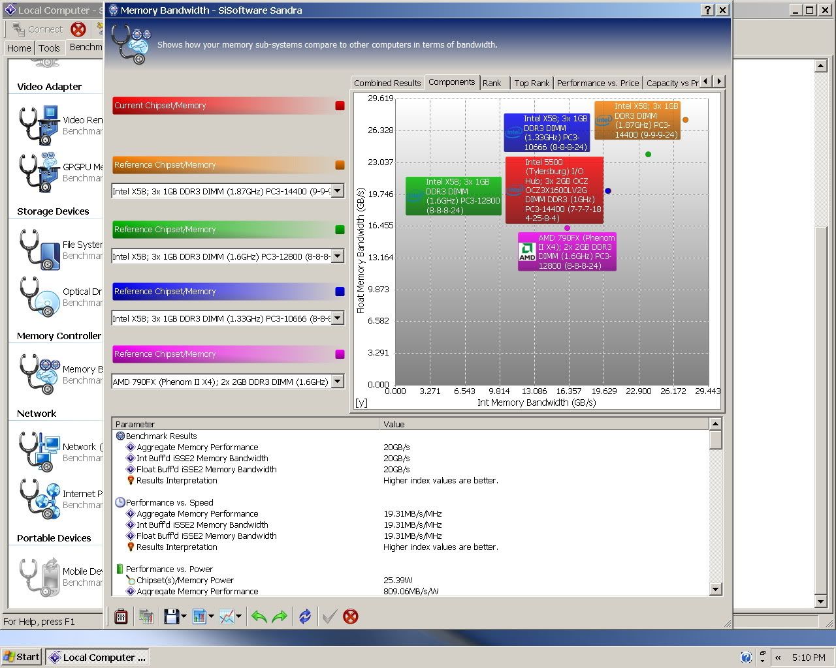The width and height of the screenshot is (836, 668).
Task: Open the green reference chipset dropdown (PC3-12800)
Action: pyautogui.click(x=338, y=256)
